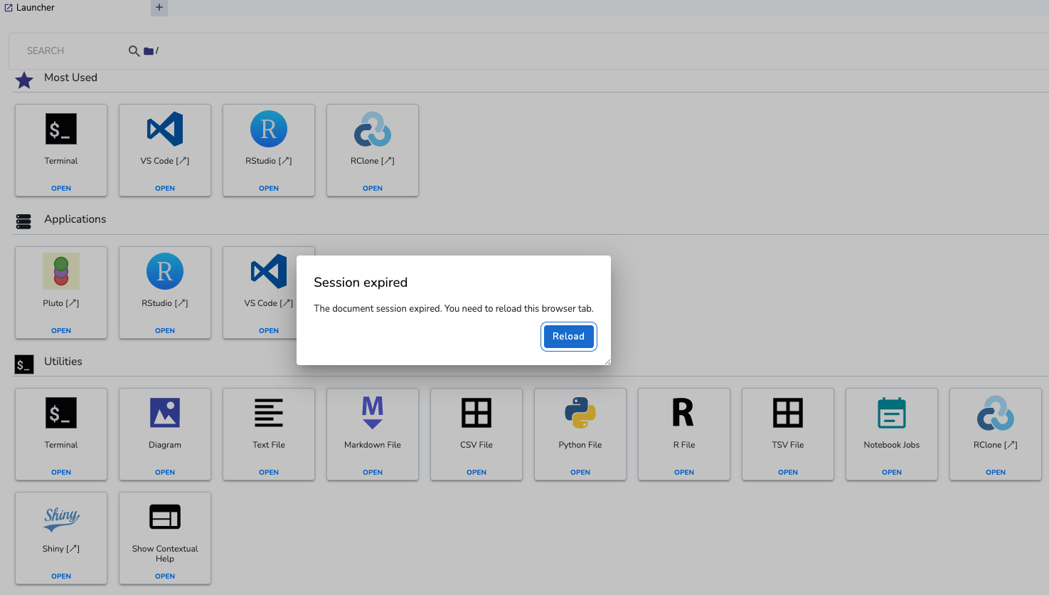Image resolution: width=1049 pixels, height=595 pixels.
Task: Open the Python File launcher icon
Action: pyautogui.click(x=580, y=413)
